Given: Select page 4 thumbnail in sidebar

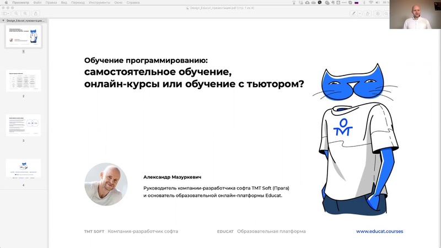Looking at the screenshot, I should coord(23,169).
